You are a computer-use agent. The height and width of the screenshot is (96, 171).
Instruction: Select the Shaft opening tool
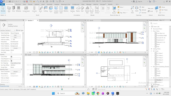tap(137, 9)
